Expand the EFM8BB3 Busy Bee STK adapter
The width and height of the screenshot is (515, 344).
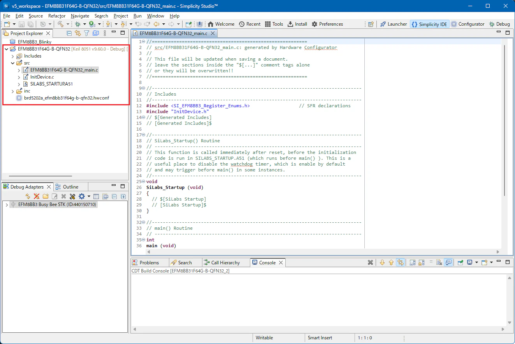7,204
